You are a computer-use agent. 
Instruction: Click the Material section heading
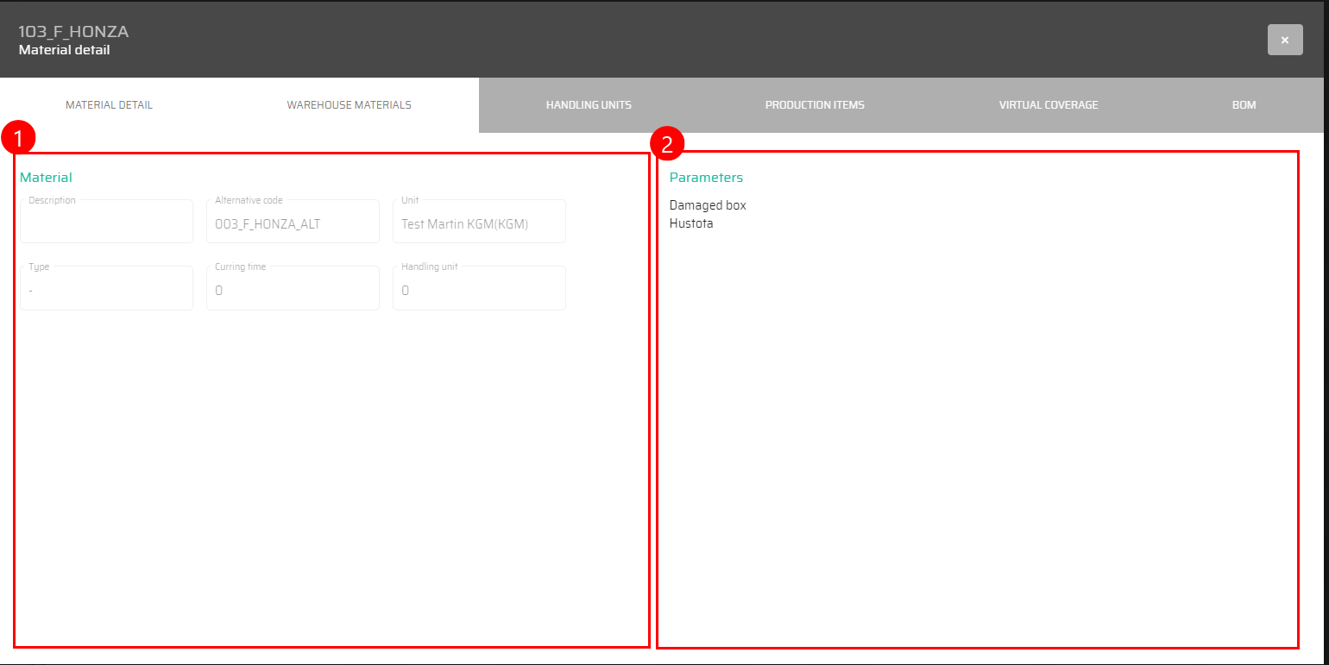(46, 178)
